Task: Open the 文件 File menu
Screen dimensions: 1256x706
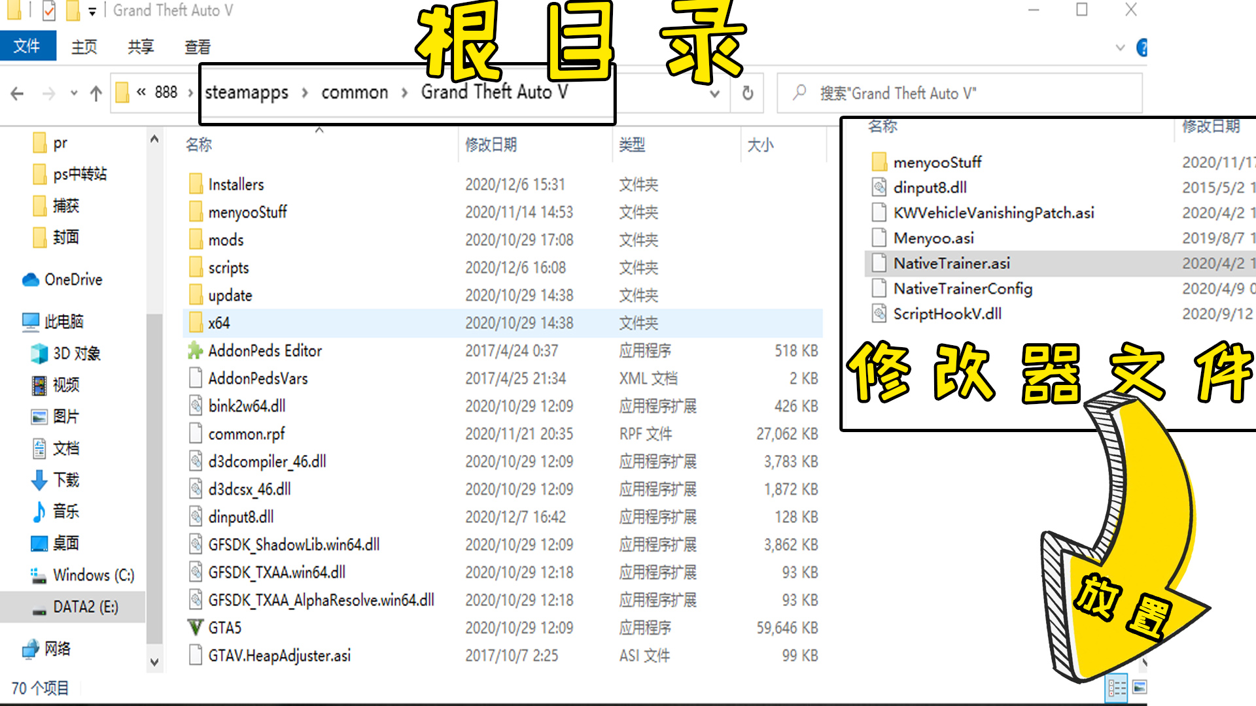Action: click(27, 46)
